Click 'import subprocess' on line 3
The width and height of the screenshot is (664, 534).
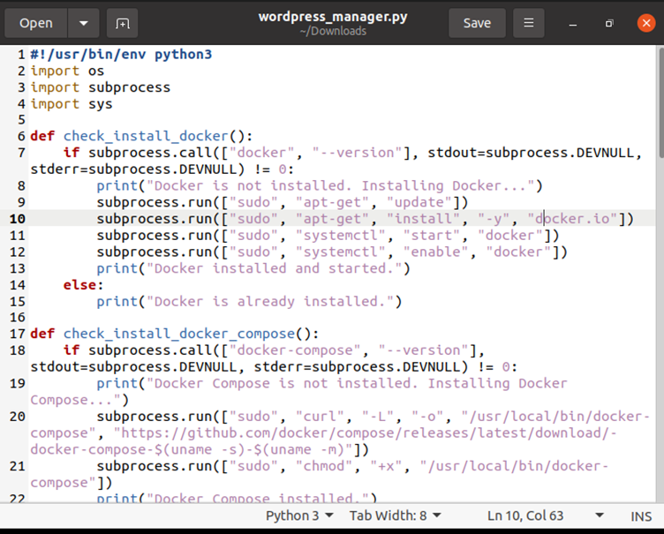(x=100, y=87)
